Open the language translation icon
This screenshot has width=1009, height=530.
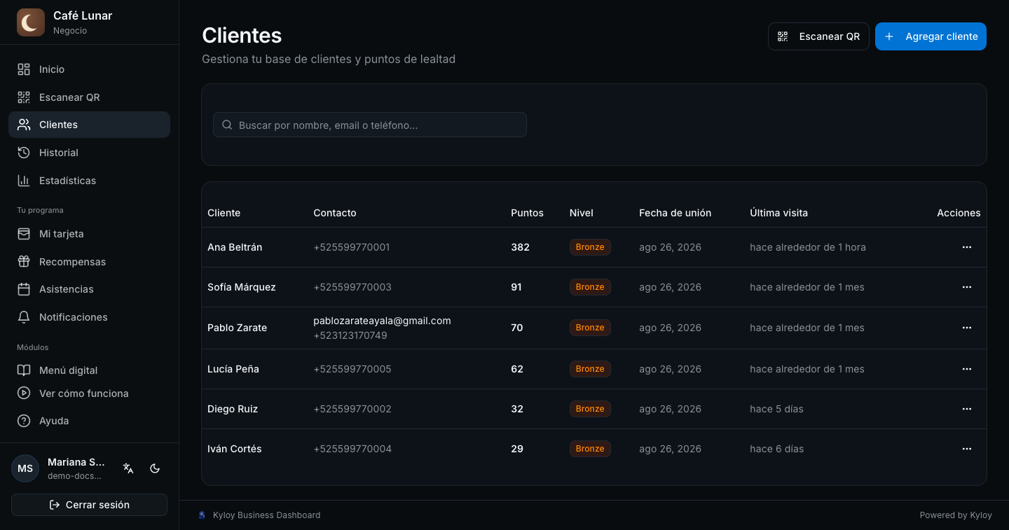128,468
